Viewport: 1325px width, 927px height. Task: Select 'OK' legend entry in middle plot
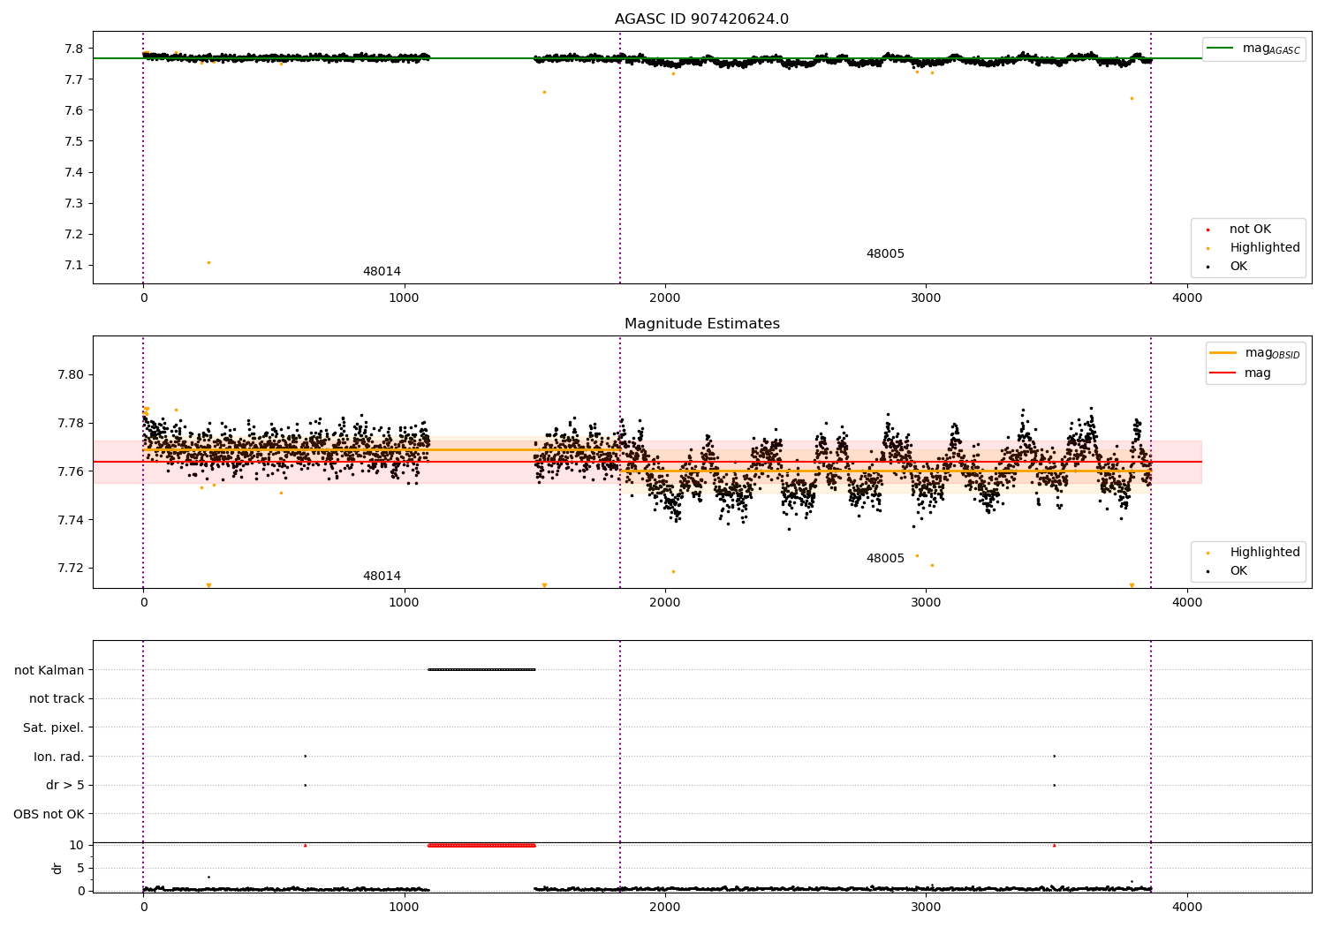pyautogui.click(x=1238, y=571)
